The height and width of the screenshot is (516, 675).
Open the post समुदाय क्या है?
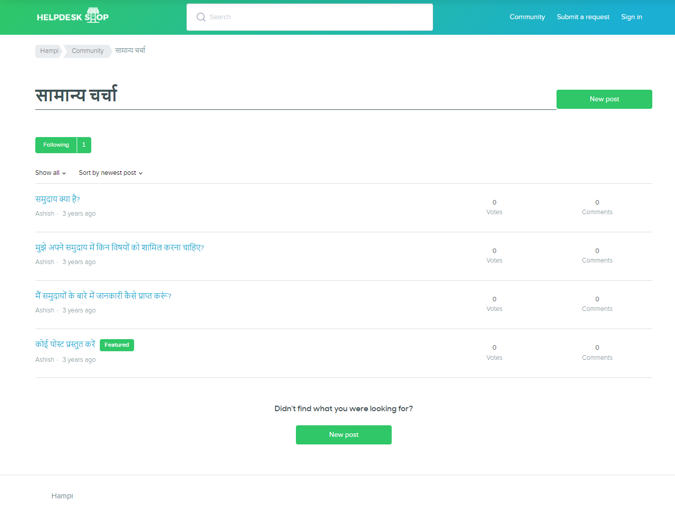click(57, 199)
